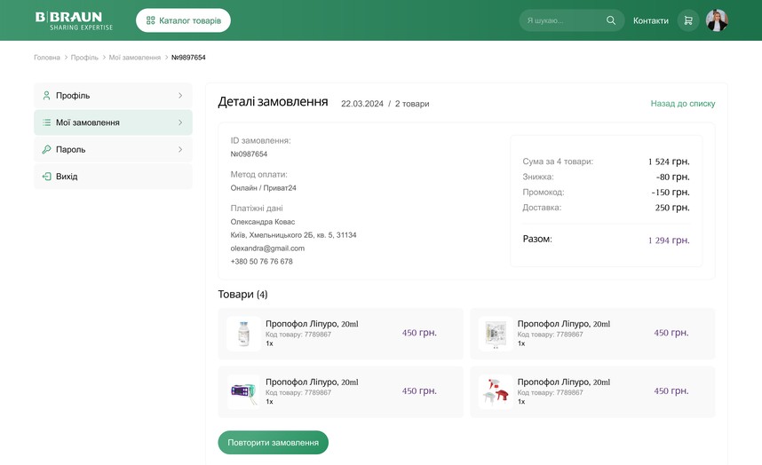The image size is (762, 465).
Task: Click the 1 524 грн. sum value
Action: pyautogui.click(x=669, y=162)
